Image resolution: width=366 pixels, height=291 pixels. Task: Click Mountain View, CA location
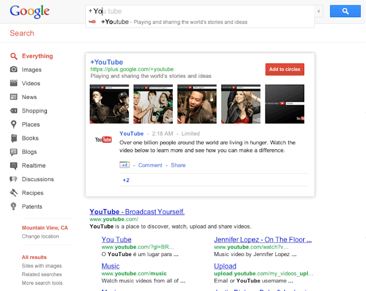click(45, 228)
